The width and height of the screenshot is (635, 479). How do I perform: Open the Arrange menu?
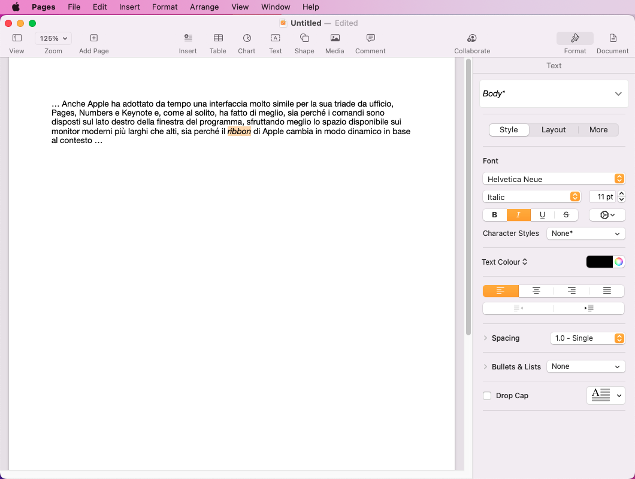204,7
